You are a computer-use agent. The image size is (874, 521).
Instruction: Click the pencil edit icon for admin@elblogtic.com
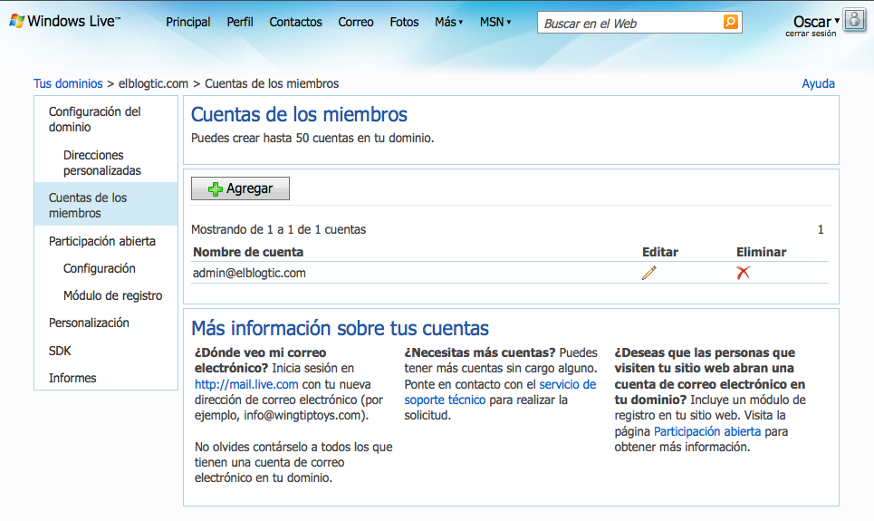[649, 273]
